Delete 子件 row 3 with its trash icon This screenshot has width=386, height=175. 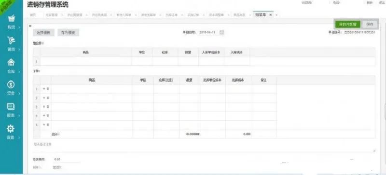pos(48,107)
